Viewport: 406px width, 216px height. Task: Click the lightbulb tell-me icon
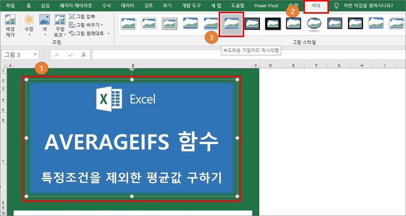[x=336, y=6]
